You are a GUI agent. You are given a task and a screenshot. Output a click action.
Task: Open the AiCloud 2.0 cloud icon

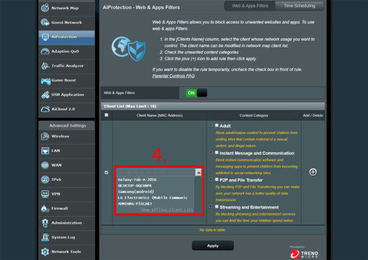[x=45, y=109]
